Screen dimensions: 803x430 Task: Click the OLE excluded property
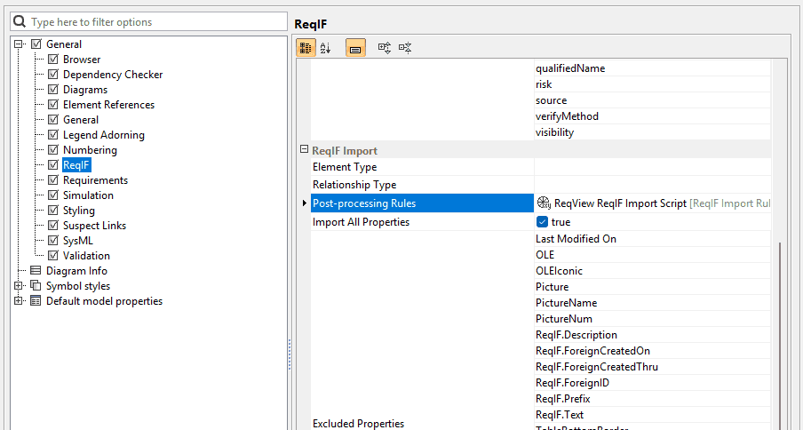pos(652,254)
